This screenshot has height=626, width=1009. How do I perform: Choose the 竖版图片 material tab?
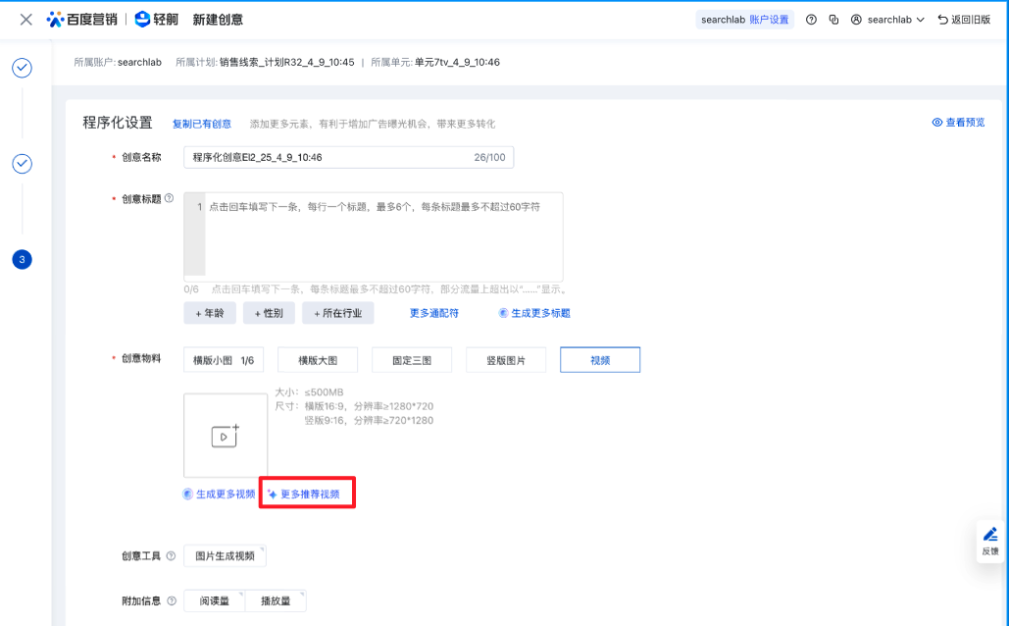pos(506,360)
